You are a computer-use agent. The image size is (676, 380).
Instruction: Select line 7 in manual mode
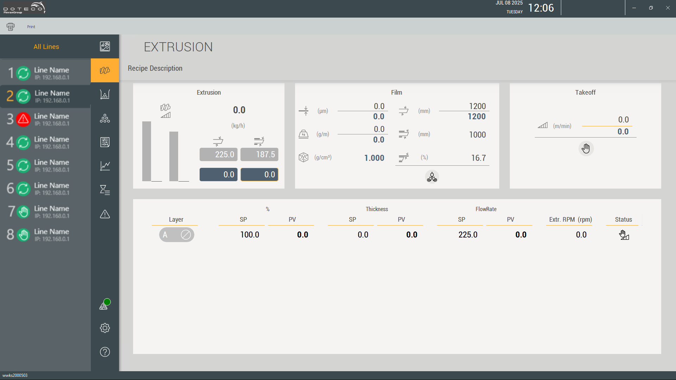(x=45, y=212)
